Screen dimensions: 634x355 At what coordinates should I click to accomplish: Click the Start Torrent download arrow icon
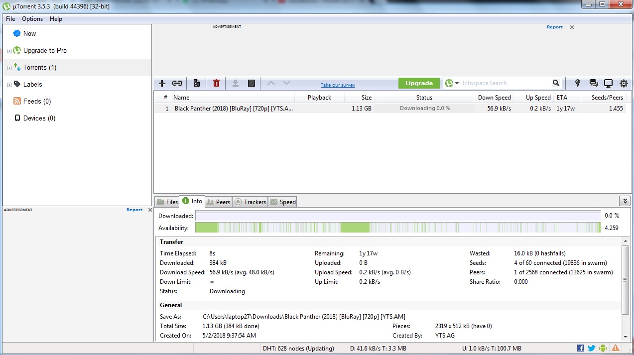(x=236, y=83)
